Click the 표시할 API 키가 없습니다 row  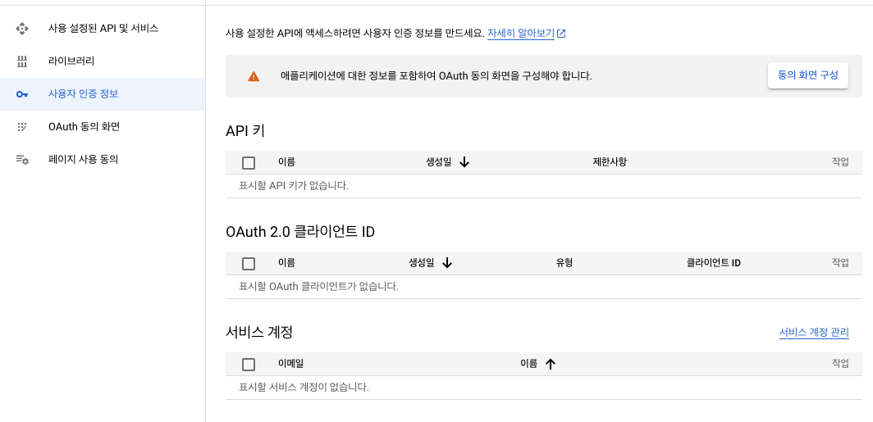point(544,186)
